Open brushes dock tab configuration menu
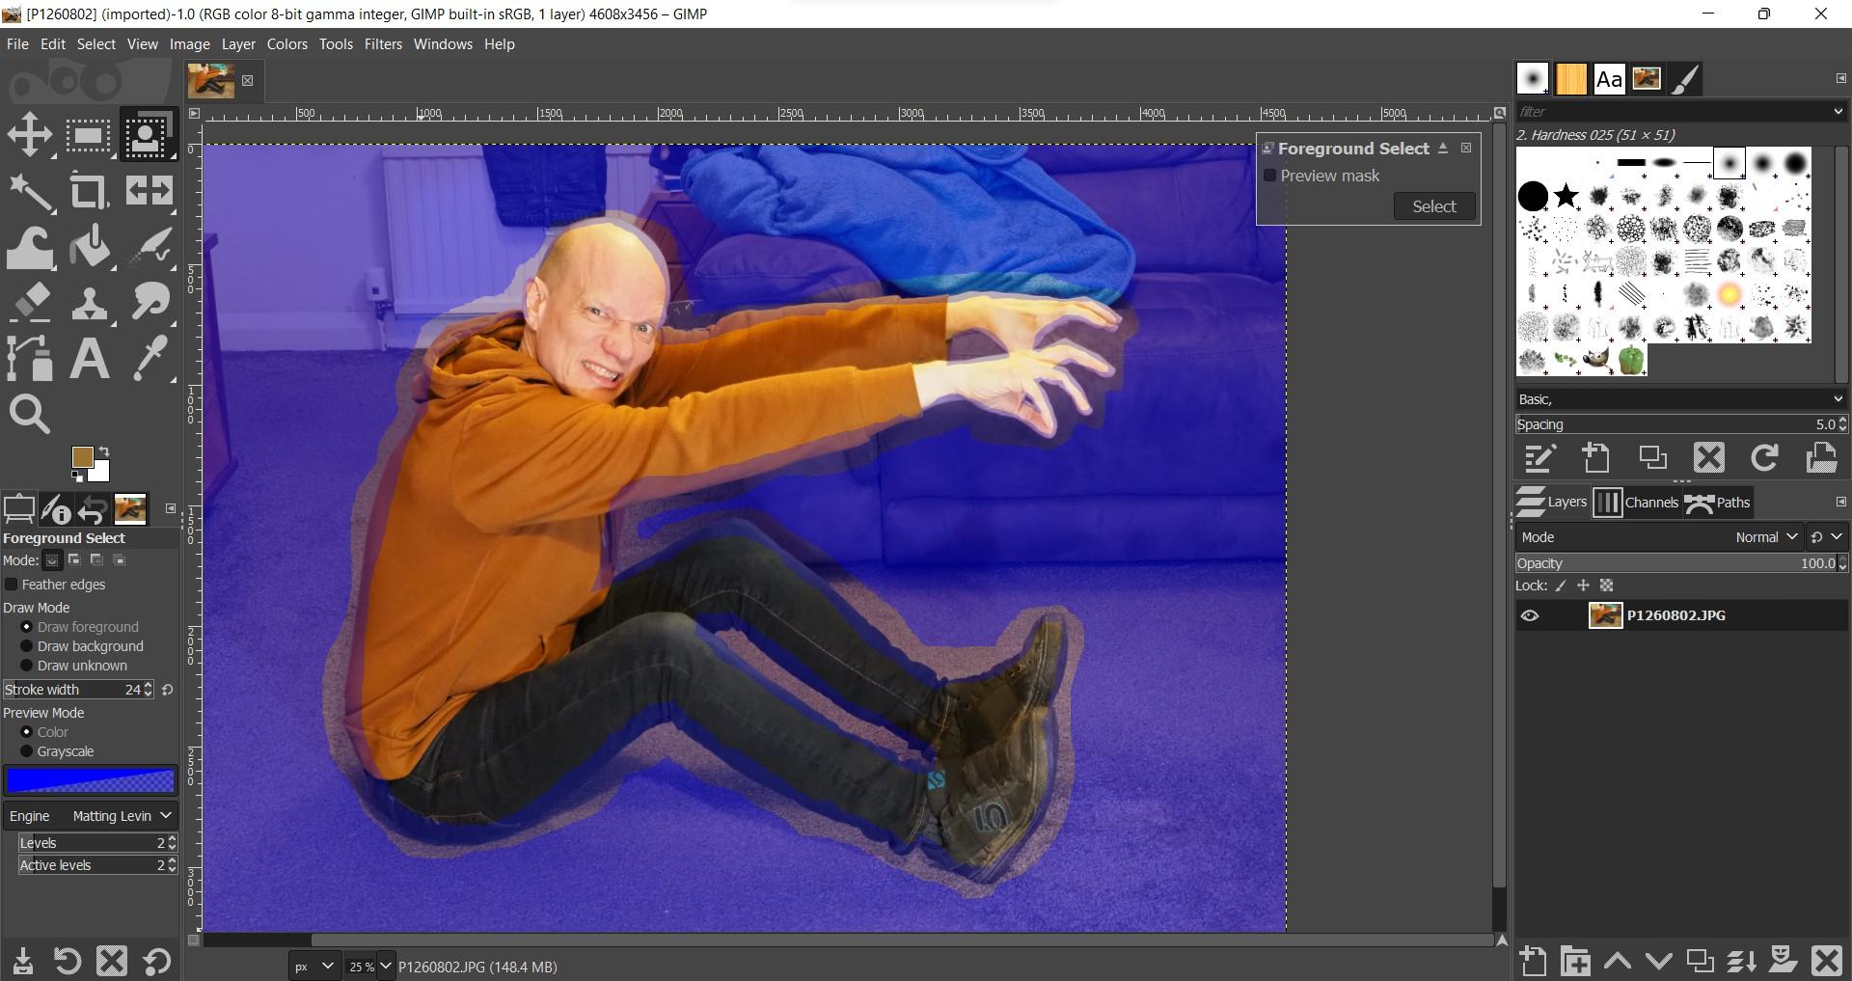 coord(1839,78)
